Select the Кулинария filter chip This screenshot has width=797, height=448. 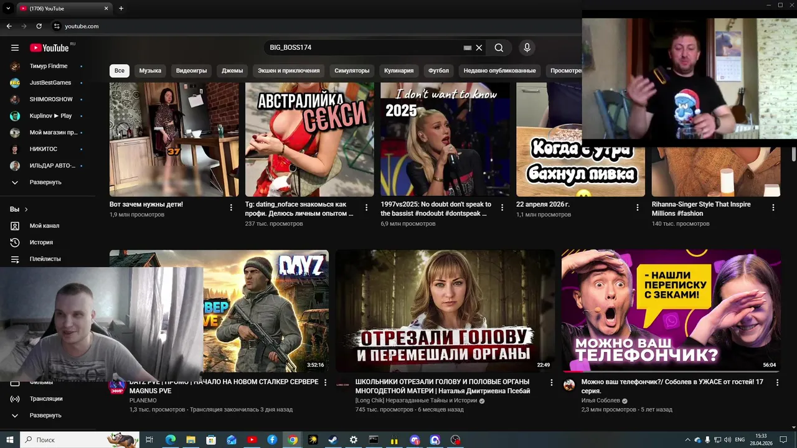(398, 71)
